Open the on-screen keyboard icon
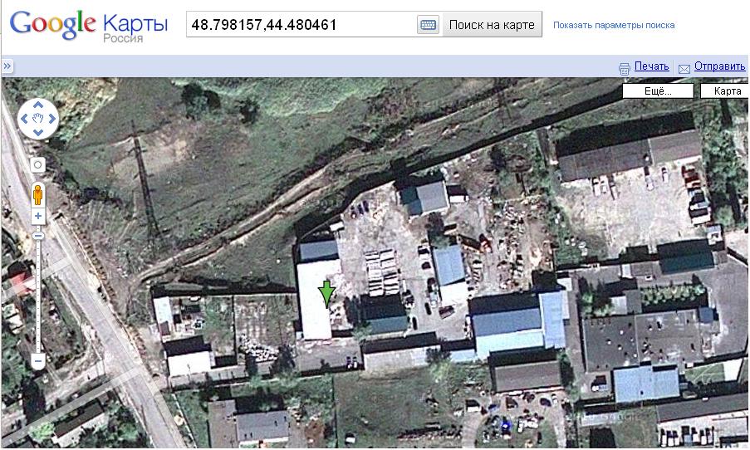 428,25
